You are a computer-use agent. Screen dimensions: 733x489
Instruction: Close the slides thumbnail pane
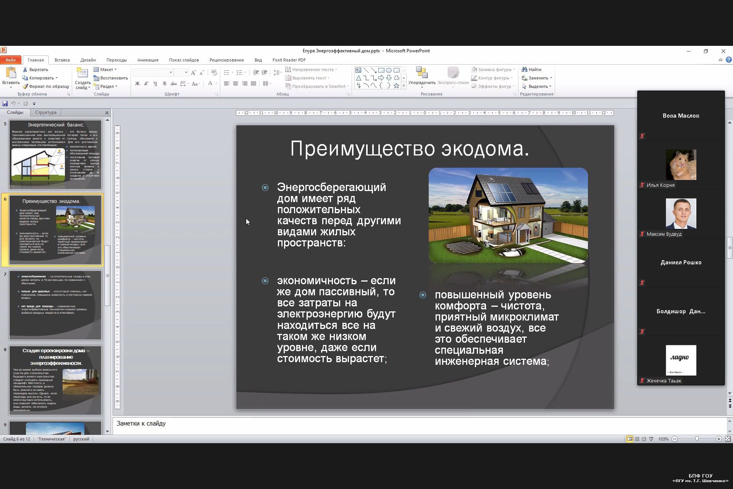pos(107,113)
